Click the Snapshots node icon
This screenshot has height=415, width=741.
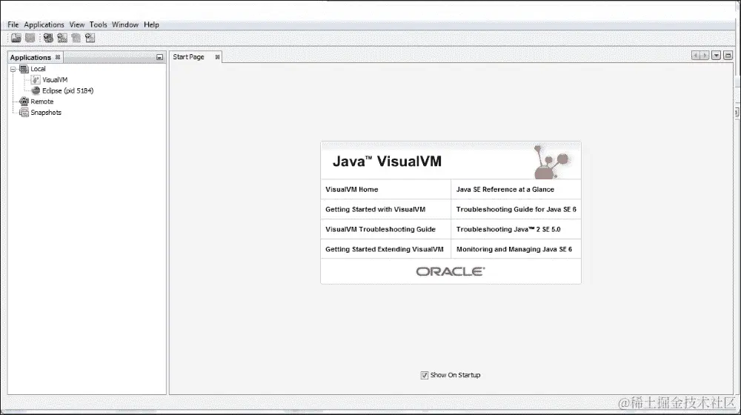tap(24, 113)
